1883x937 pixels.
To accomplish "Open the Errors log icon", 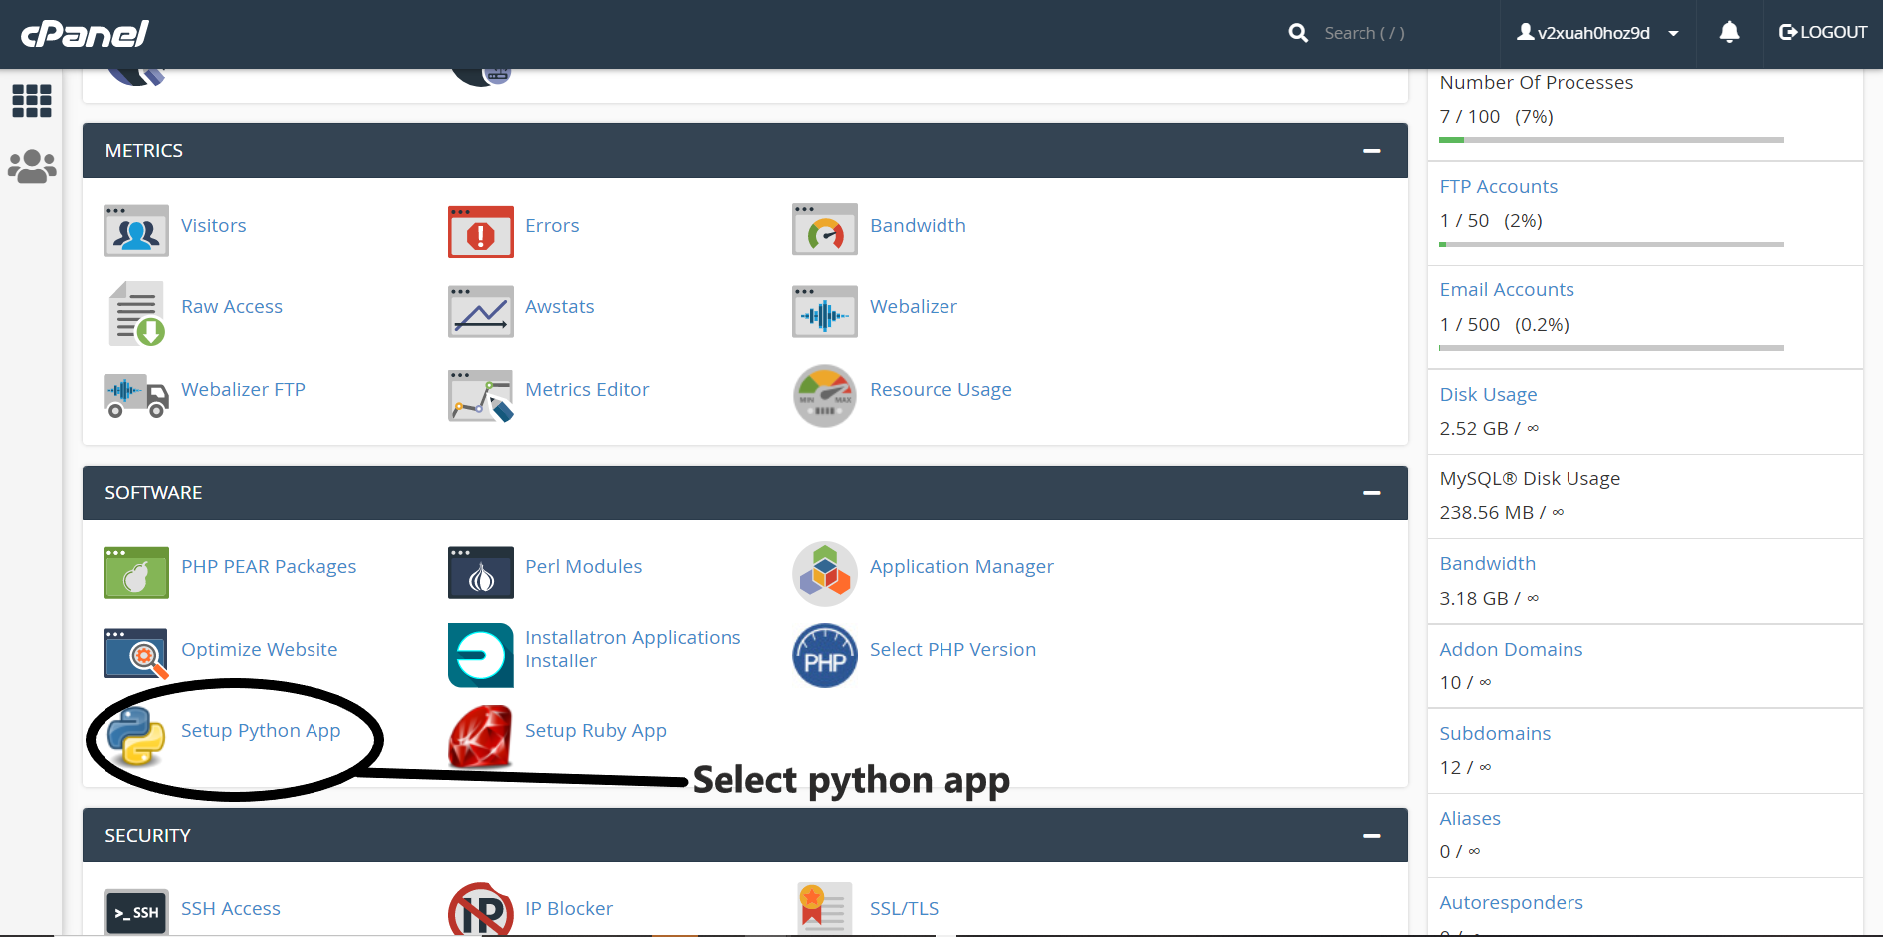I will point(480,230).
